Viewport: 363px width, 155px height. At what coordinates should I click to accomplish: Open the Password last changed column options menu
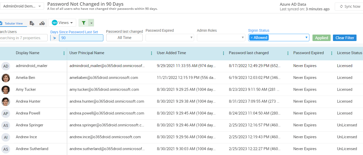coord(288,53)
